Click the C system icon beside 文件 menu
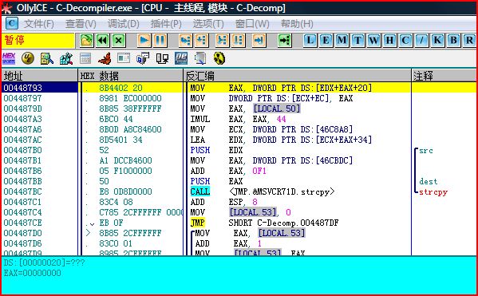This screenshot has width=478, height=296. click(x=12, y=23)
